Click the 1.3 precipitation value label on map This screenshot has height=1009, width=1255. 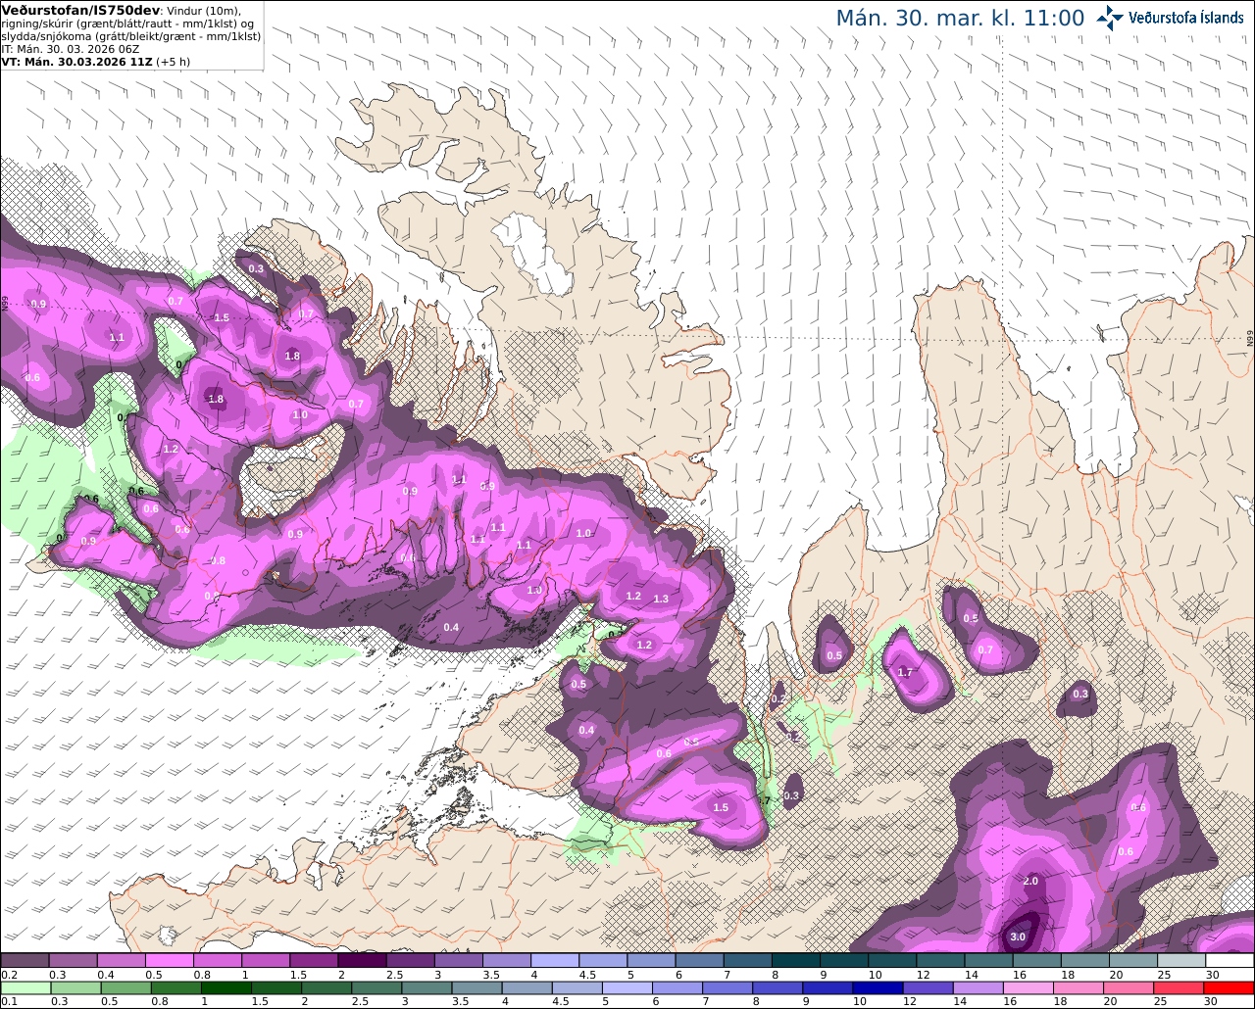pos(661,599)
